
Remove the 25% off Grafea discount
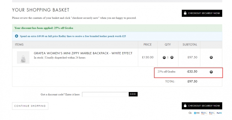[211, 72]
